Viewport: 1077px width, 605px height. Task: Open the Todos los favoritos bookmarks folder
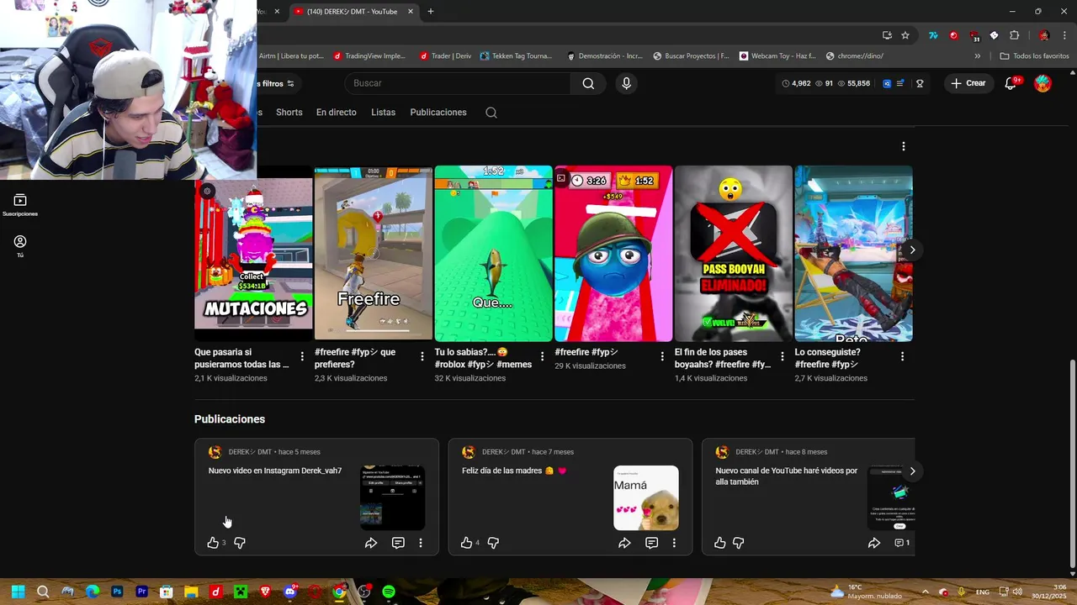pyautogui.click(x=1034, y=56)
